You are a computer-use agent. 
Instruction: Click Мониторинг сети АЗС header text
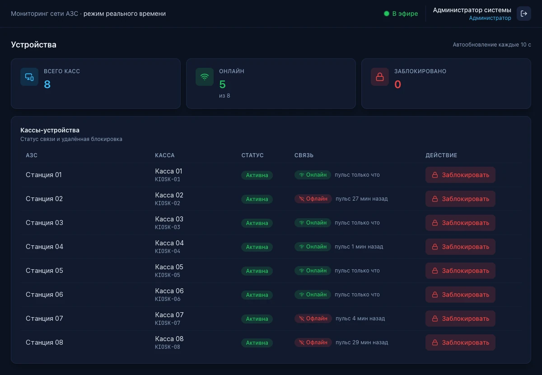click(x=44, y=14)
